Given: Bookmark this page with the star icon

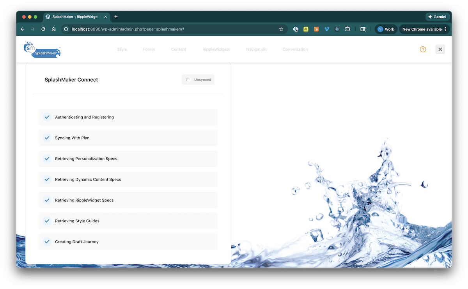Looking at the screenshot, I should (281, 29).
